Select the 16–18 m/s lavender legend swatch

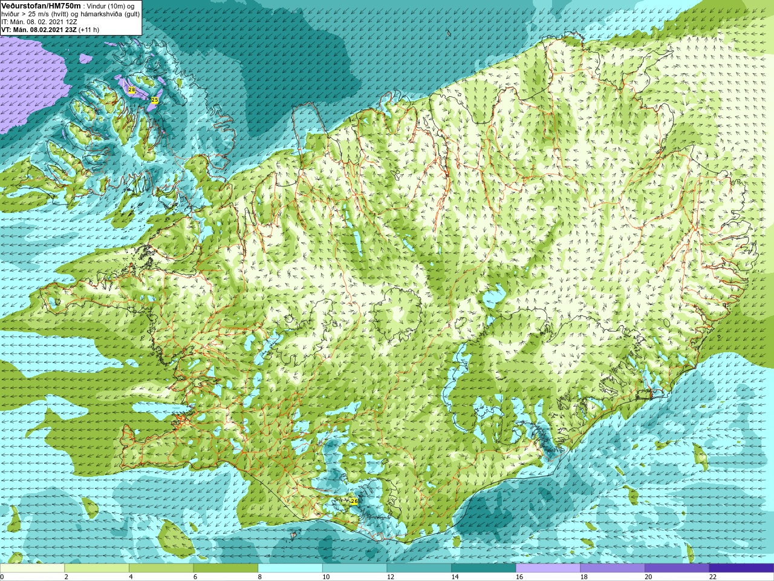(x=548, y=568)
